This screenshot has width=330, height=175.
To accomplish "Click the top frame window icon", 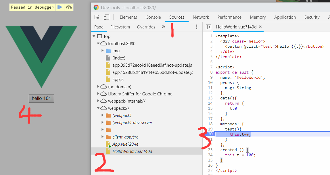I will pos(99,36).
